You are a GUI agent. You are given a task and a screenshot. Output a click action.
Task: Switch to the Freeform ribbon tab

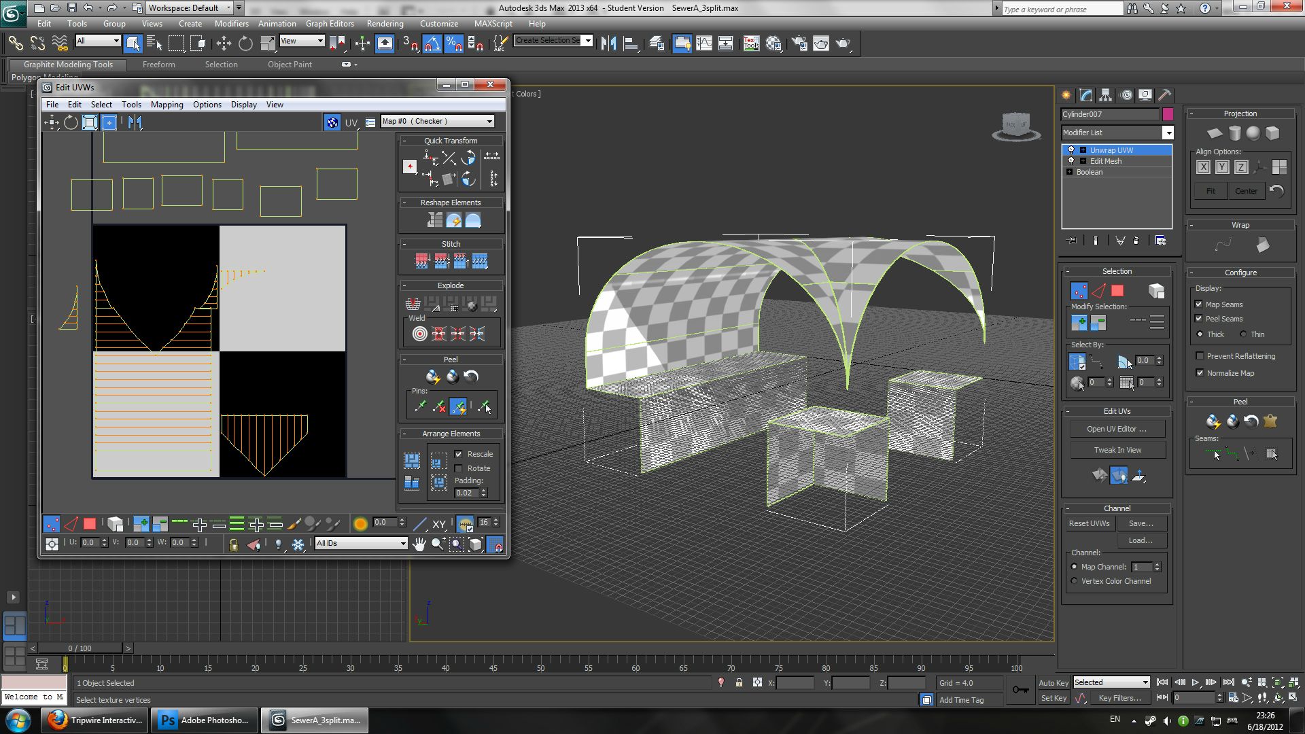158,65
